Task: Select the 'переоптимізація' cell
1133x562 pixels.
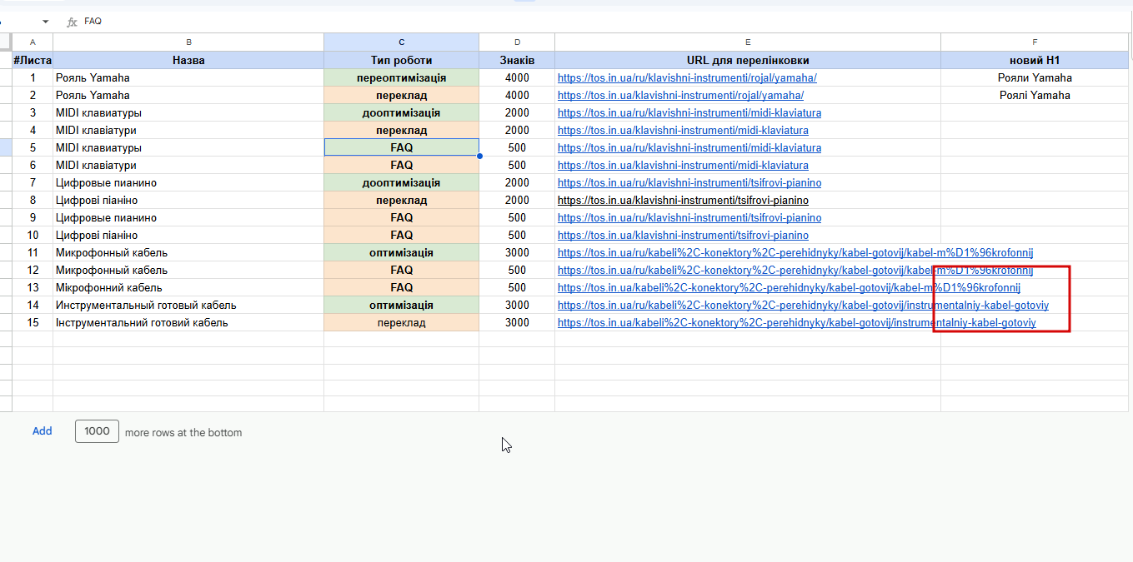Action: (x=401, y=78)
